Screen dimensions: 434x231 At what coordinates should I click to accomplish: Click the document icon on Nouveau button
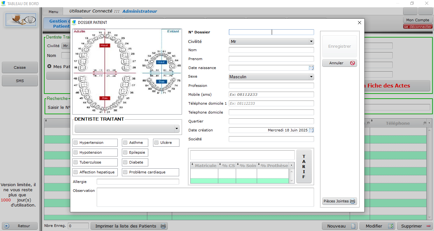point(353,226)
